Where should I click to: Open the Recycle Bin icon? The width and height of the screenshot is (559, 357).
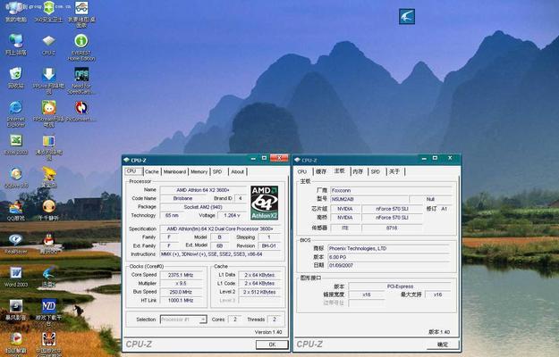click(16, 78)
